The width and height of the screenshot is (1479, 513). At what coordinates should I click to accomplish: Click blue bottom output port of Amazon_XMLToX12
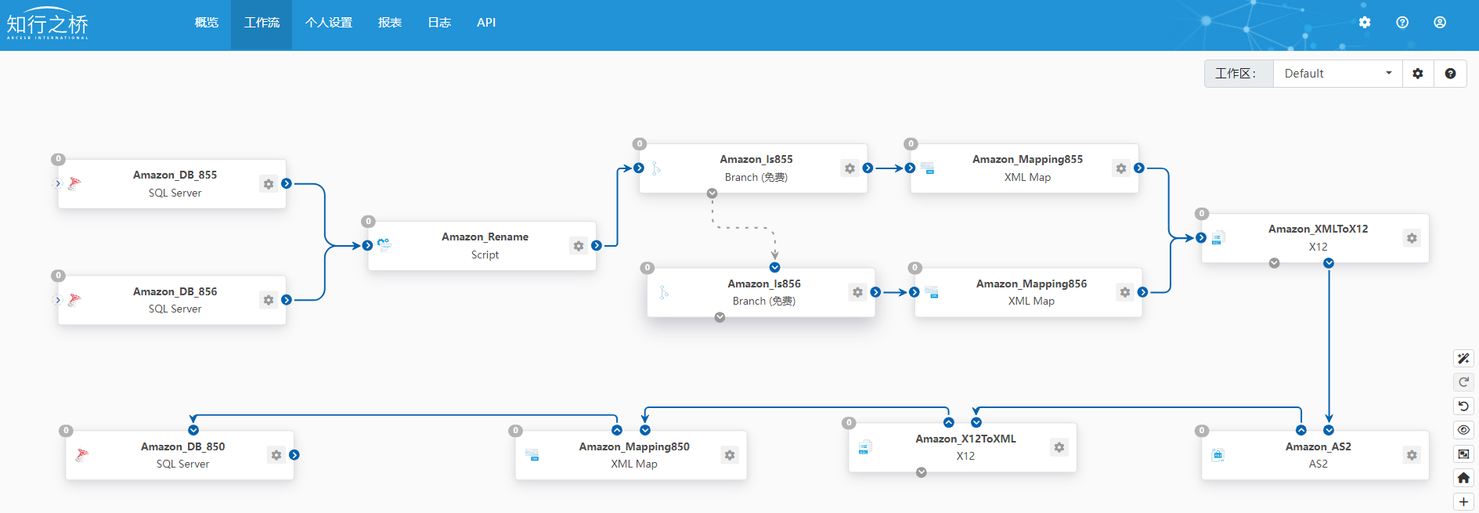point(1329,263)
